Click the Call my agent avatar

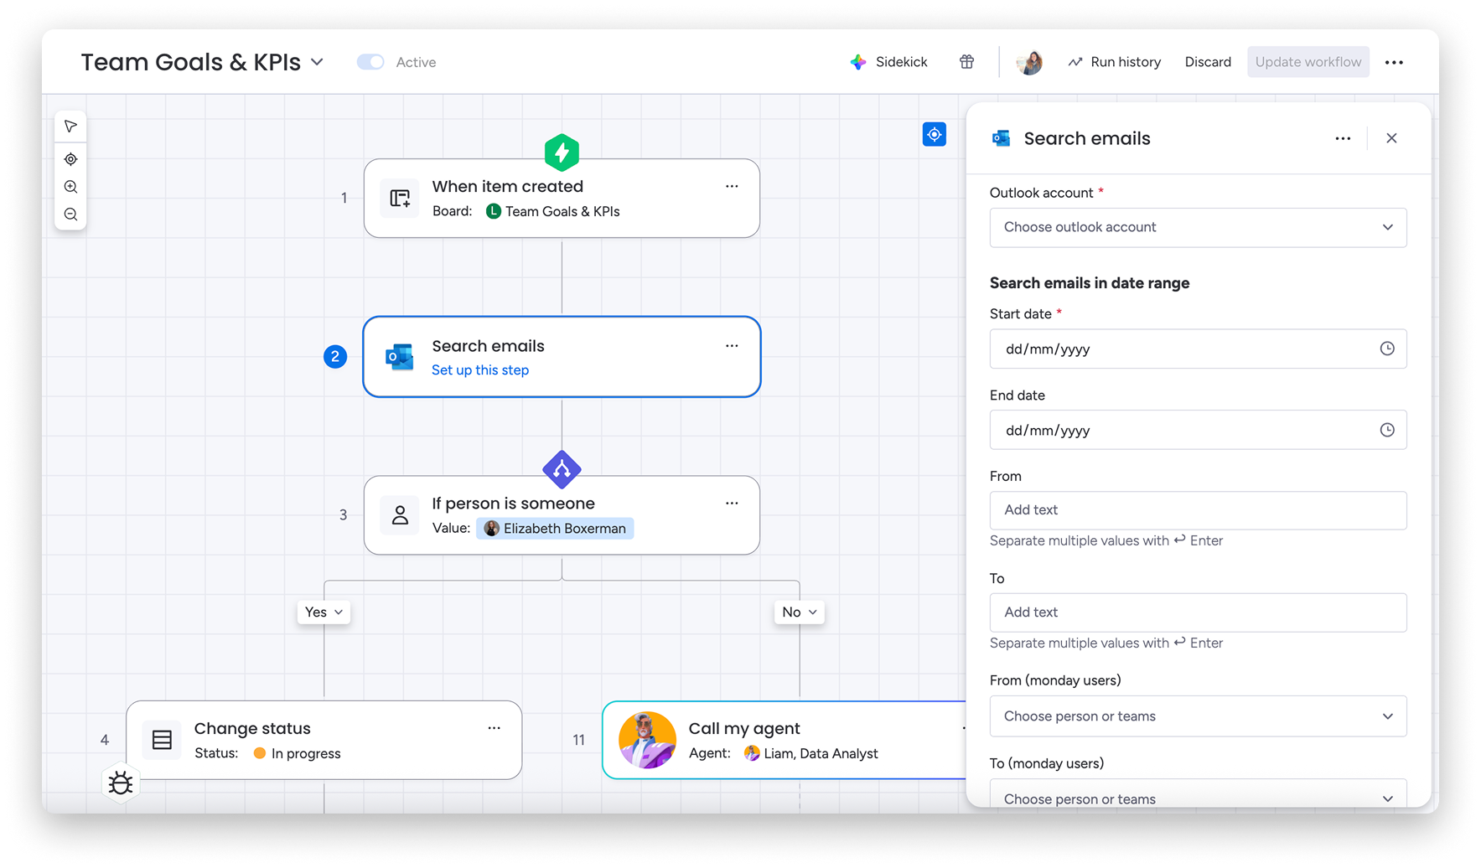pos(647,740)
